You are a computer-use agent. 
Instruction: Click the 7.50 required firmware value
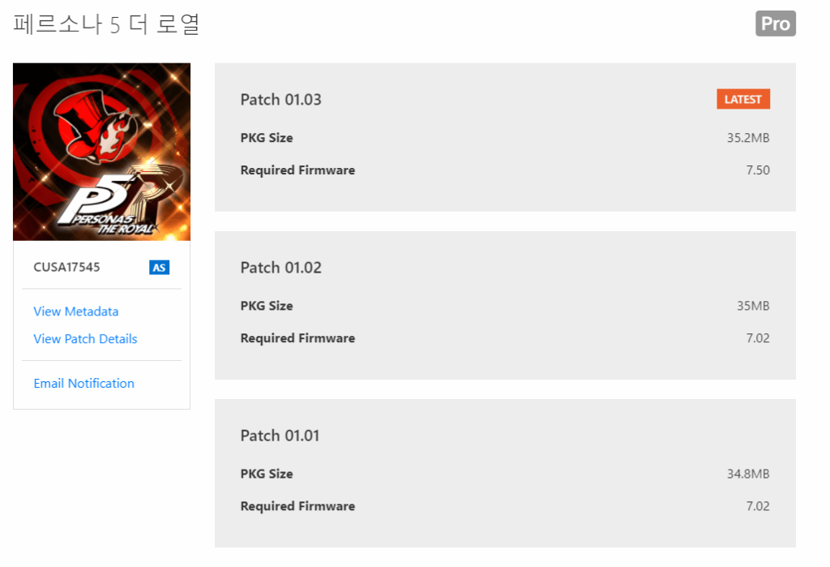click(x=758, y=170)
